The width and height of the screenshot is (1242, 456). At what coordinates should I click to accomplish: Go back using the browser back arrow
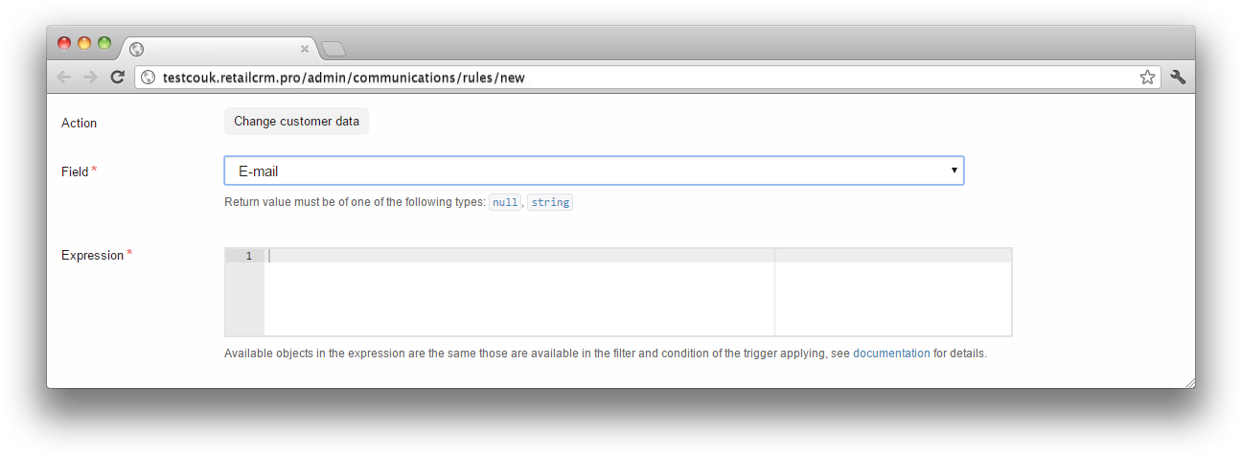[64, 78]
